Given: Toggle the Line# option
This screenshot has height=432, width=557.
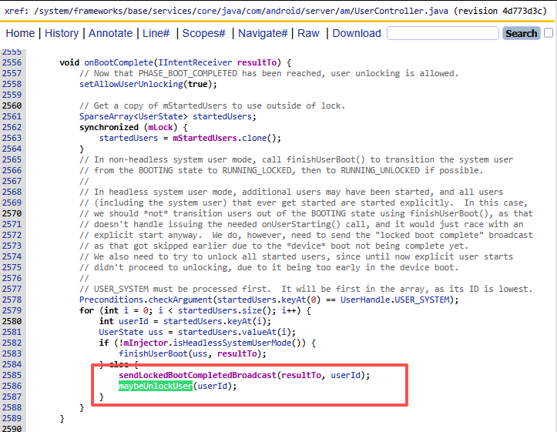Looking at the screenshot, I should pos(156,33).
